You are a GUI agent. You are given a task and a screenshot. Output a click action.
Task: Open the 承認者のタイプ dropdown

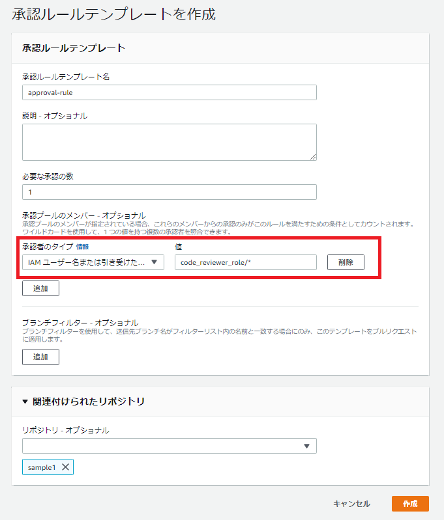93,262
